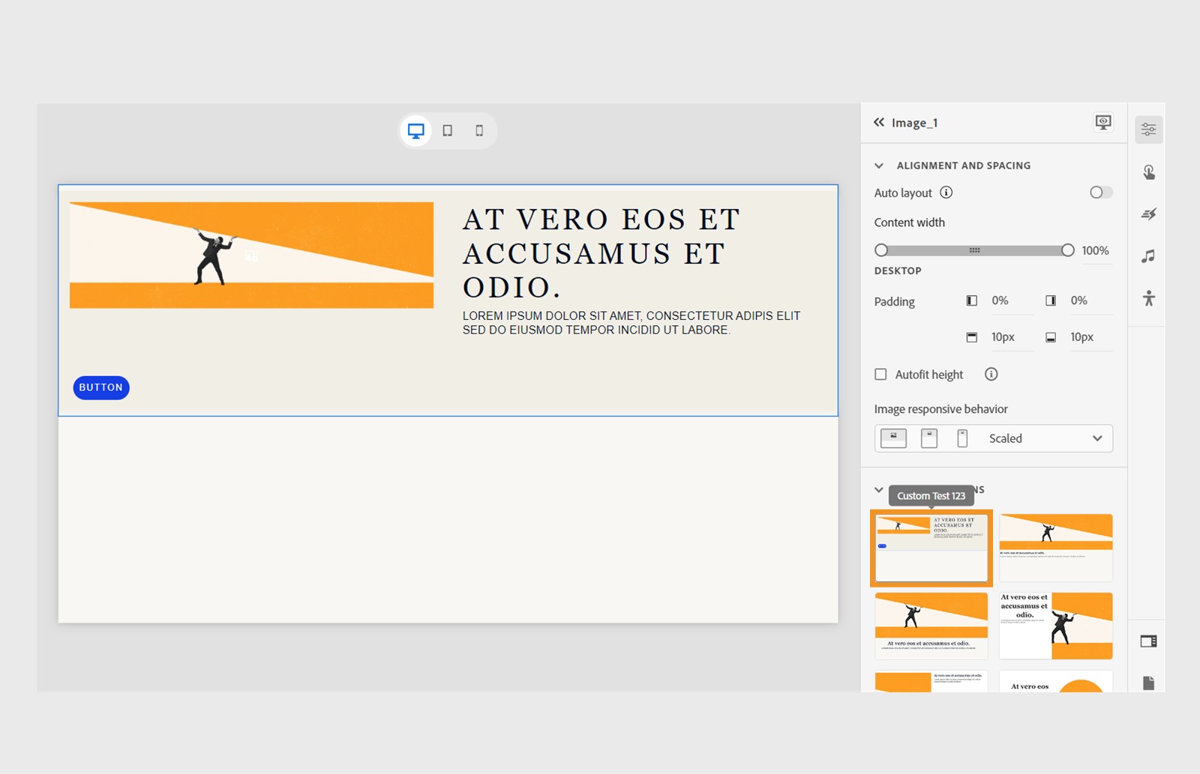1200x774 pixels.
Task: Open the Animations panel icon
Action: point(1148,214)
